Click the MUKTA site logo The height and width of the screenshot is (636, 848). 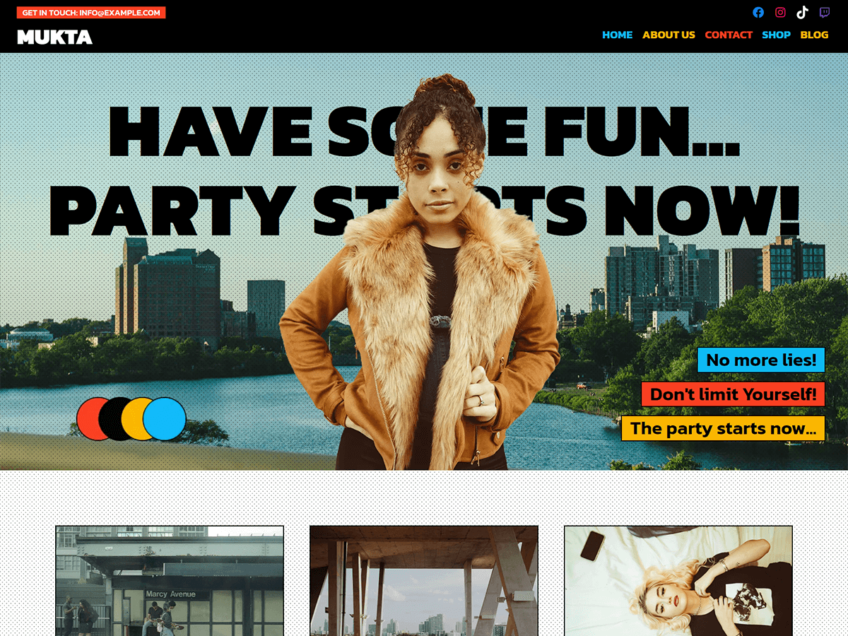[x=54, y=37]
